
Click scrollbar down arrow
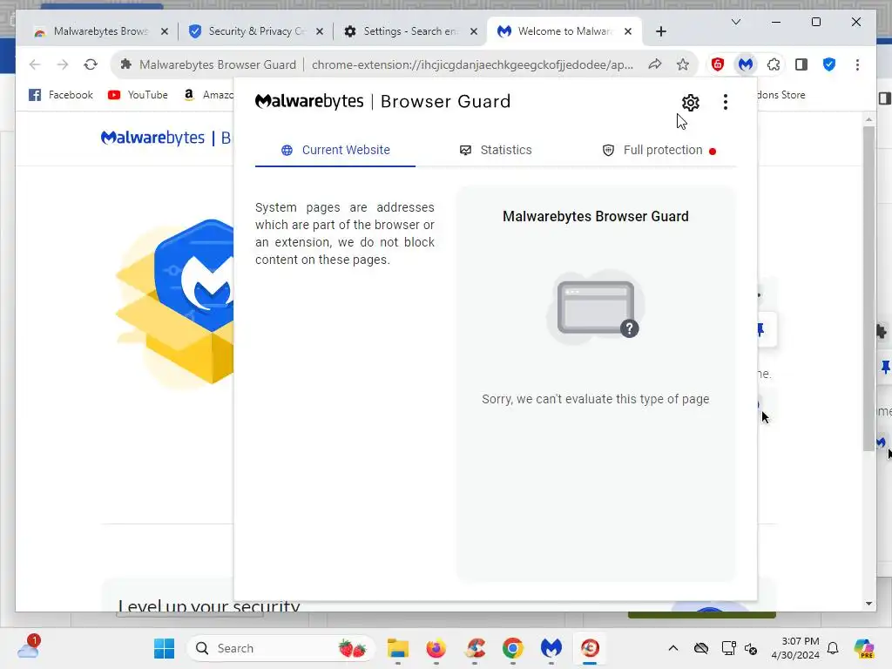pos(868,604)
